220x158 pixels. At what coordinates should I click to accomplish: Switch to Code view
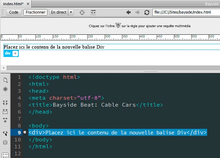coord(14,13)
